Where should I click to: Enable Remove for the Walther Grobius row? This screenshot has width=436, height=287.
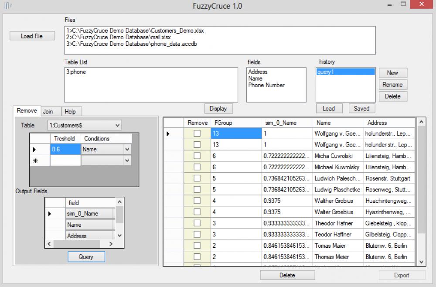point(197,201)
